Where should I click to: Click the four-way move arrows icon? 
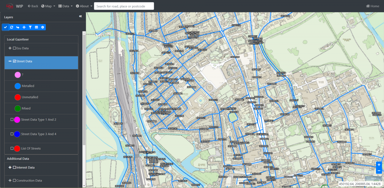(x=24, y=27)
